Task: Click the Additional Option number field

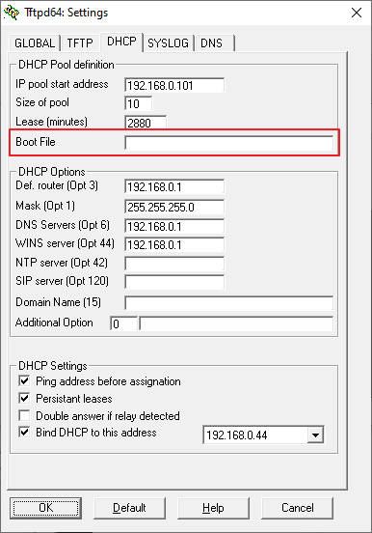Action: coord(124,323)
